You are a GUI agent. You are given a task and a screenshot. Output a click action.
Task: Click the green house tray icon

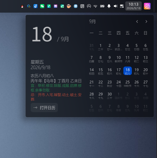coord(62,6)
